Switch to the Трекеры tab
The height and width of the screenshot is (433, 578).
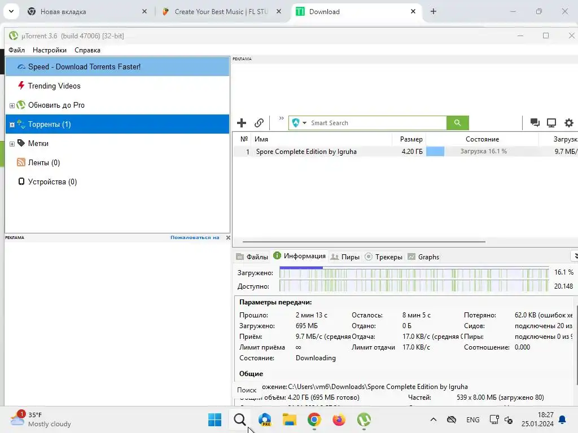pos(383,257)
